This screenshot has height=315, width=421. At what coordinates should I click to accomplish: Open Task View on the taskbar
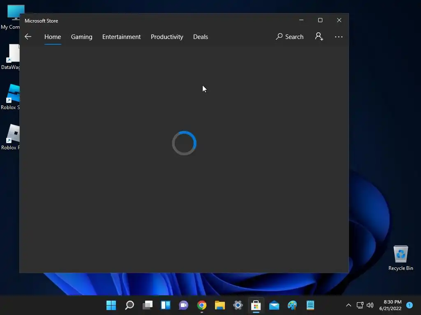[x=148, y=305]
